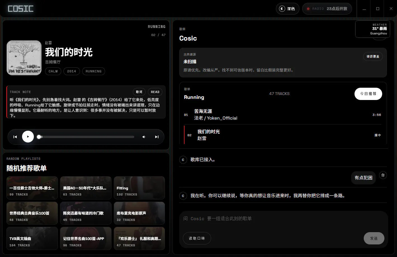The width and height of the screenshot is (397, 257).
Task: Click the 02 / 47 track counter
Action: click(158, 35)
